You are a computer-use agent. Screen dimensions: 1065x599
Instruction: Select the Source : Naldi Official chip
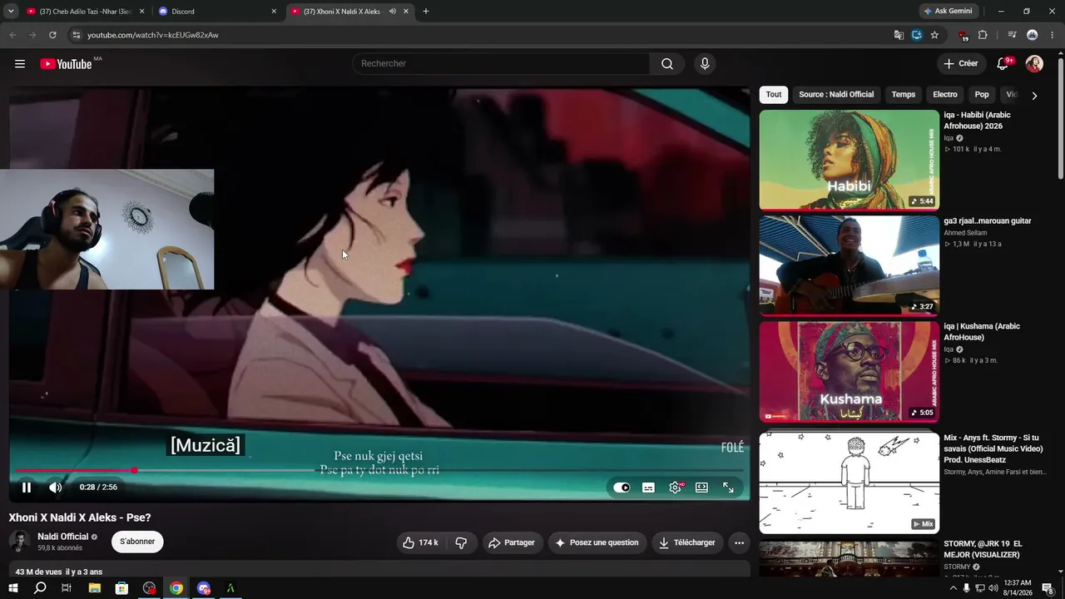coord(836,95)
